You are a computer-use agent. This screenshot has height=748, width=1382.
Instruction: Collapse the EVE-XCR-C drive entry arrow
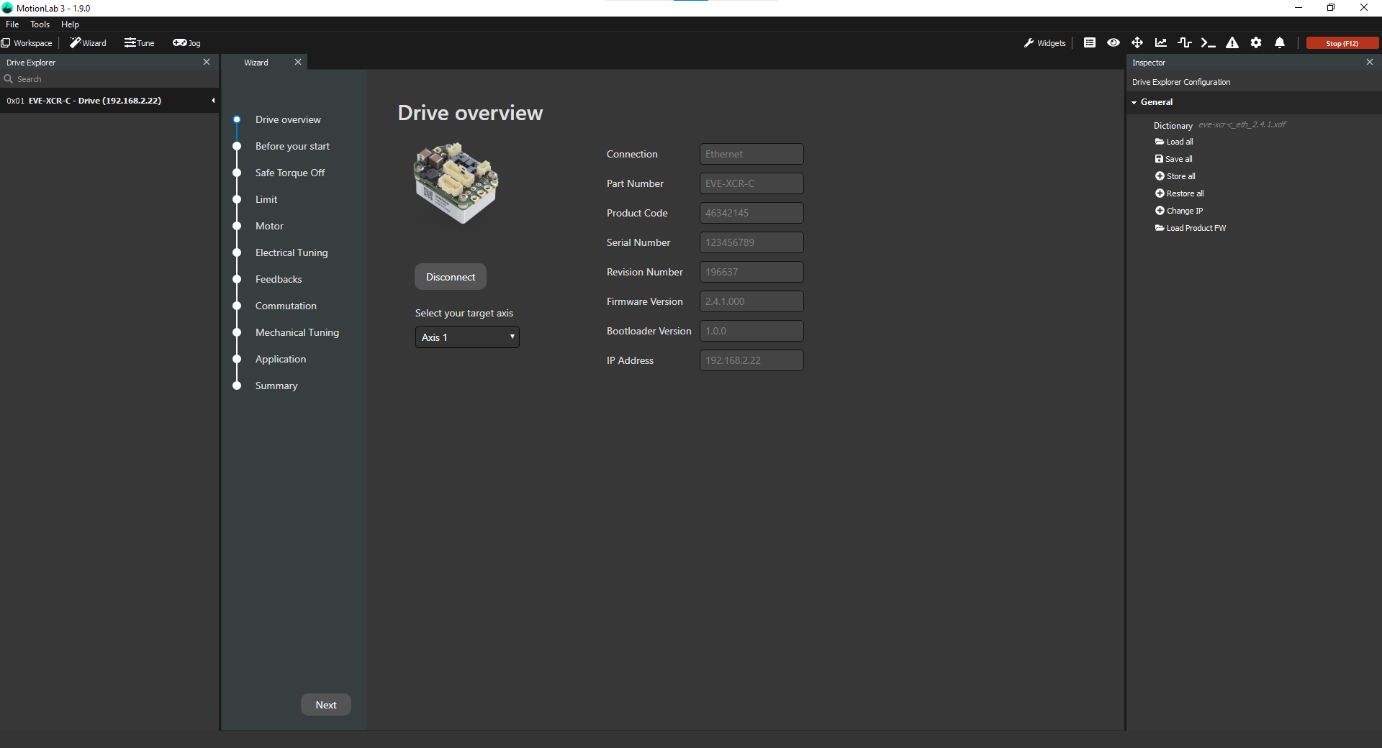click(x=213, y=101)
